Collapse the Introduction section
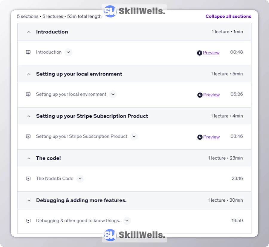 click(29, 32)
